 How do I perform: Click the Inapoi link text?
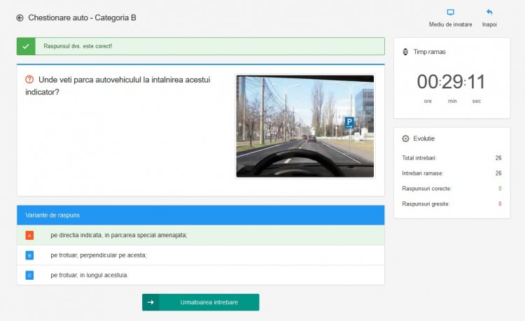coord(489,24)
